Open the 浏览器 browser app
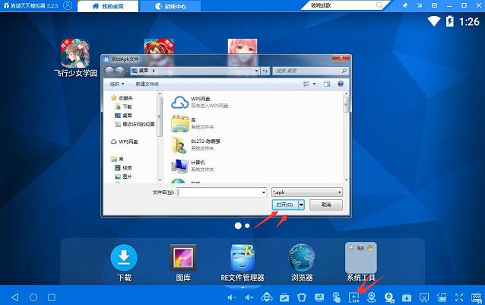The image size is (485, 305). pyautogui.click(x=302, y=262)
